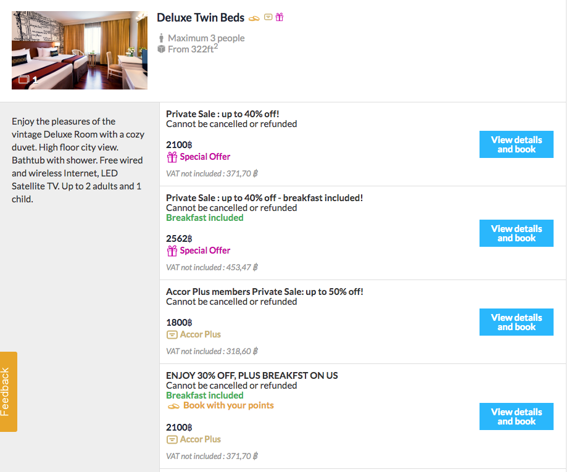The image size is (569, 472).
Task: Click the Accor Plus icon under 1800฿
Action: pyautogui.click(x=172, y=334)
